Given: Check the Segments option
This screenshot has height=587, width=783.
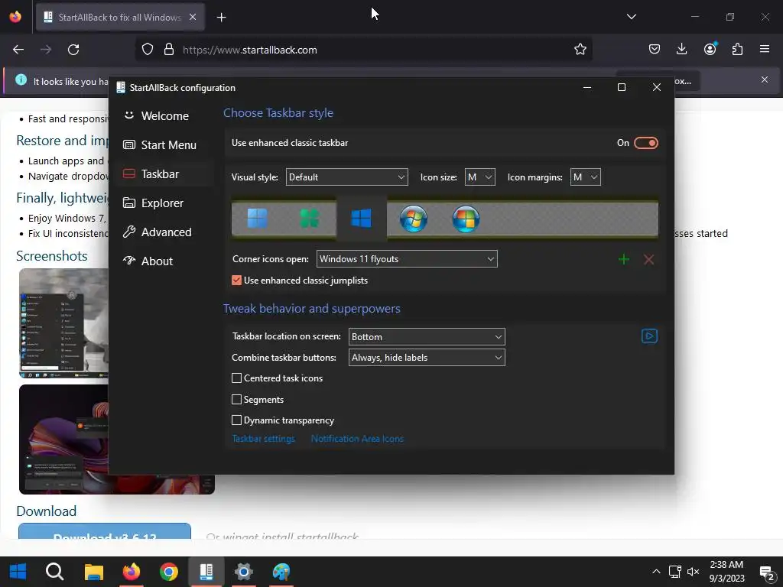Looking at the screenshot, I should (237, 399).
